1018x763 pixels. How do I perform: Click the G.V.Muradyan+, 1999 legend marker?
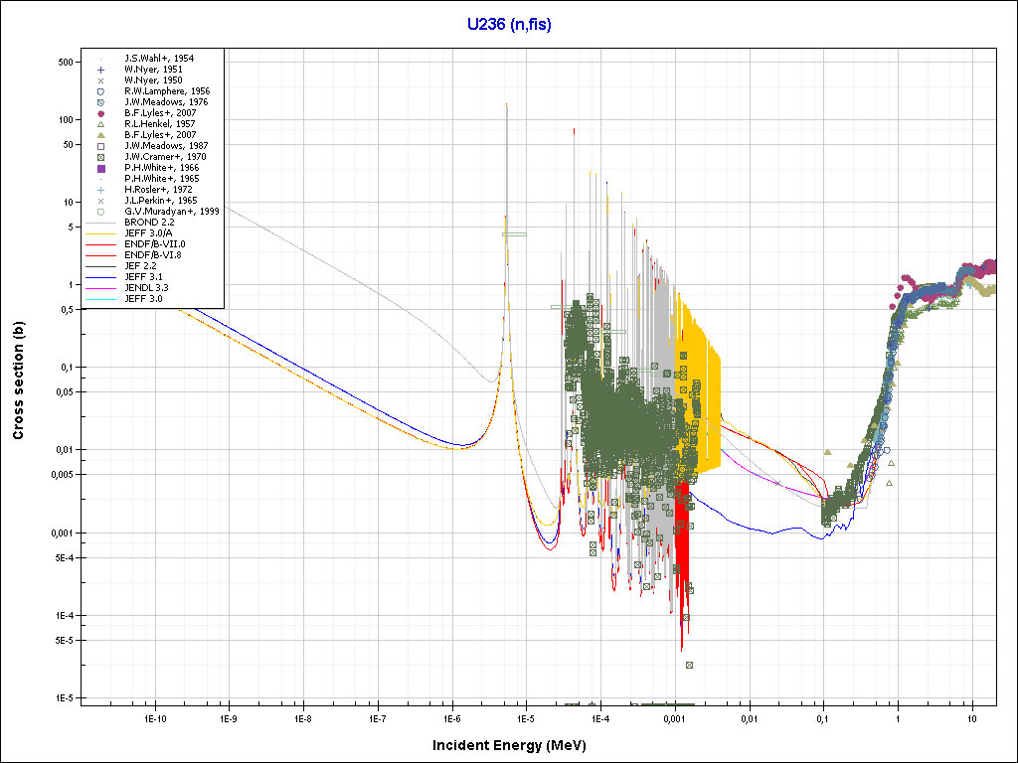pos(100,212)
